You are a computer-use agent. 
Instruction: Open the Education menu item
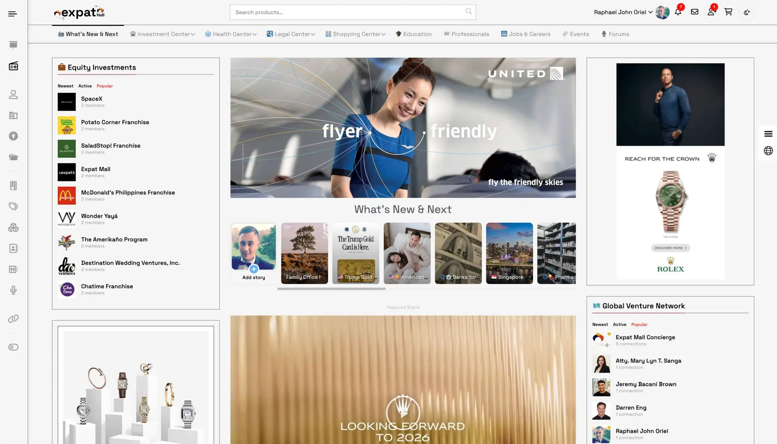pos(414,34)
